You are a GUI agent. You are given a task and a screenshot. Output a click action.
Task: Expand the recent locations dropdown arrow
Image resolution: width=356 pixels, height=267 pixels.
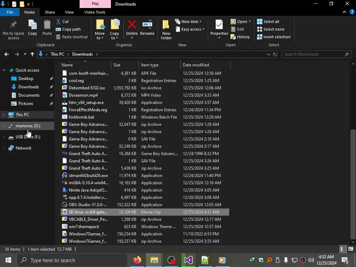tap(25, 54)
